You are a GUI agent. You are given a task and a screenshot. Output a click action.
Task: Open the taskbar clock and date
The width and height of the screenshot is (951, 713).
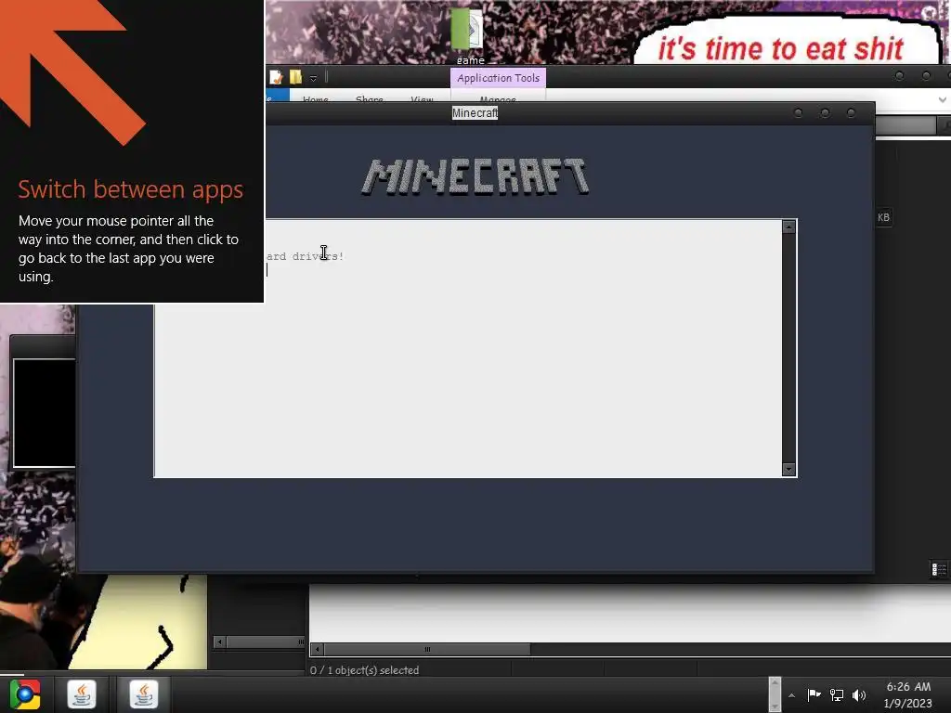pos(908,694)
